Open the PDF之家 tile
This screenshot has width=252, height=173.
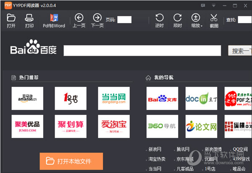(x=238, y=98)
